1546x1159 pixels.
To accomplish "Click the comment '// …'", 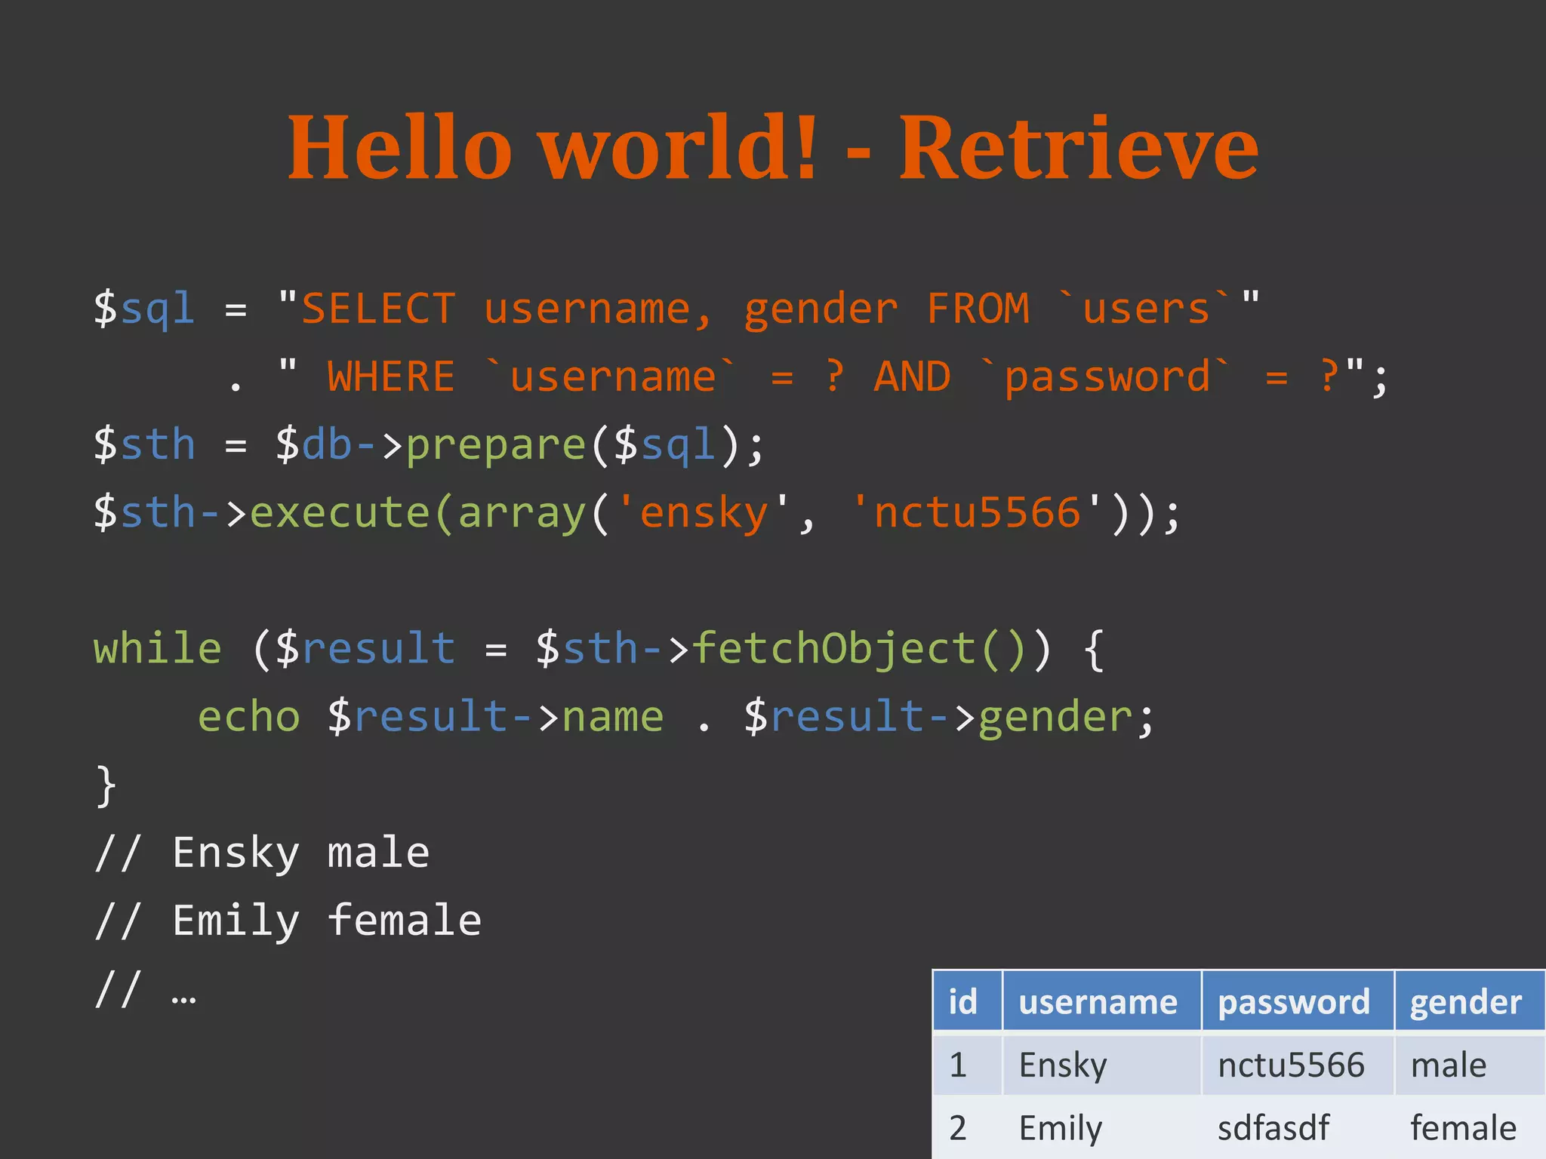I will pyautogui.click(x=146, y=989).
